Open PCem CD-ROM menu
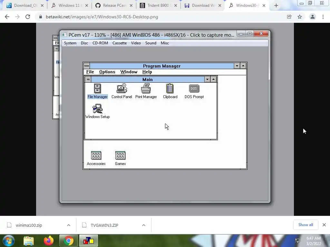 [x=100, y=43]
